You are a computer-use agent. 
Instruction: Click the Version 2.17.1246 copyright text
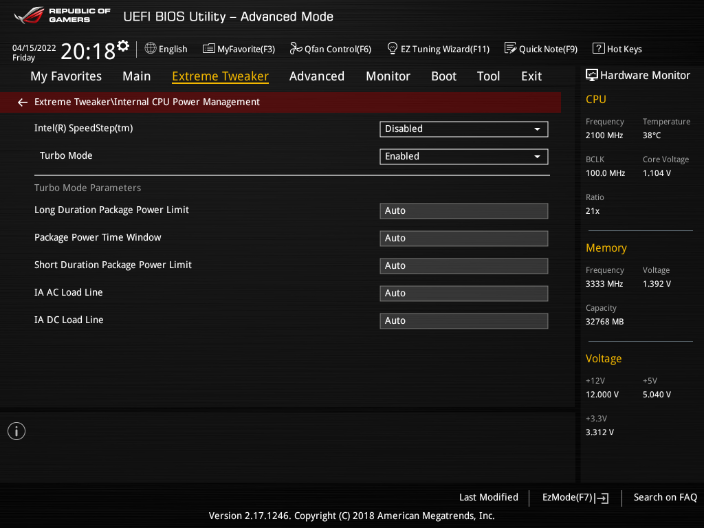[x=351, y=516]
